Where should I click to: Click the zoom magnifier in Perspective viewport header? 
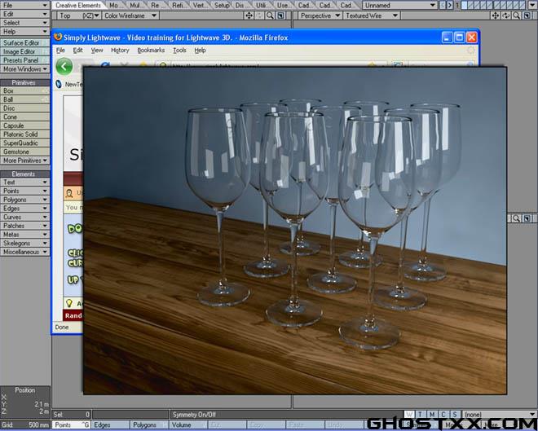pyautogui.click(x=516, y=15)
